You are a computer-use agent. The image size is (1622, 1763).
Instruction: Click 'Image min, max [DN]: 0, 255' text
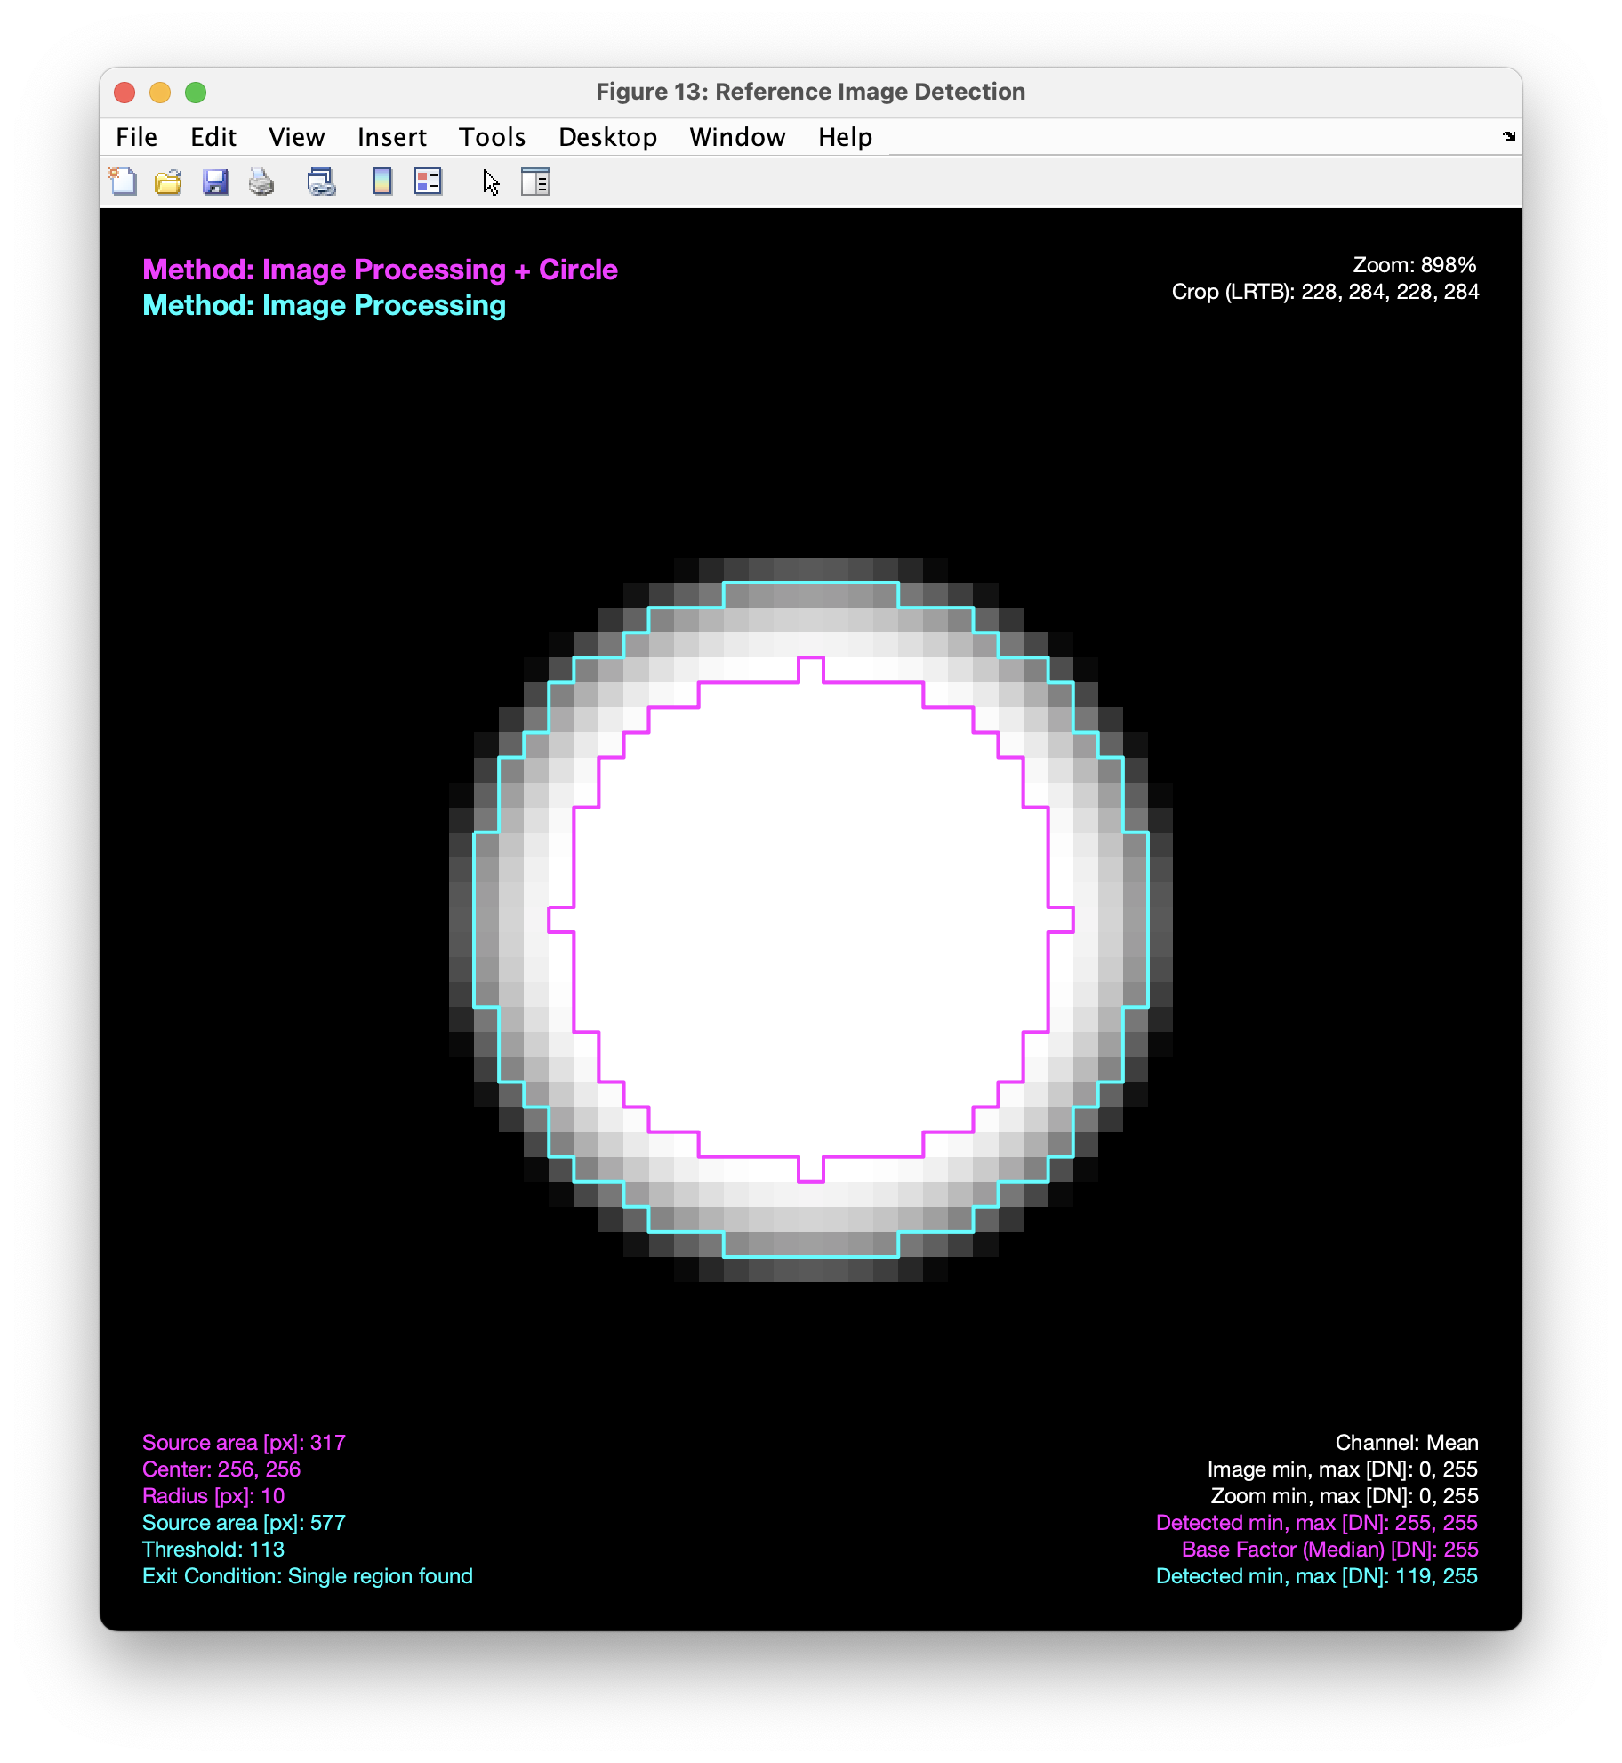pos(1343,1469)
